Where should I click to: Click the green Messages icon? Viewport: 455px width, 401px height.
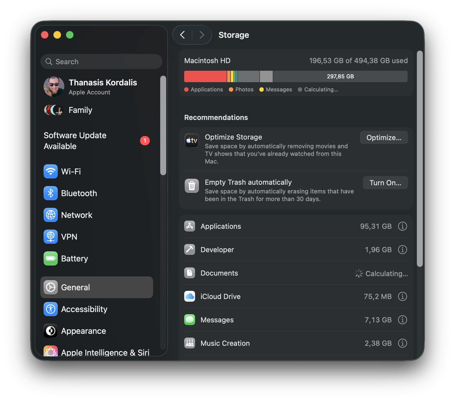[x=190, y=320]
